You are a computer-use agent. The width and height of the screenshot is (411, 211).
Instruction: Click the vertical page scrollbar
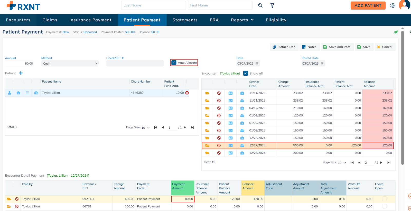pos(403,97)
